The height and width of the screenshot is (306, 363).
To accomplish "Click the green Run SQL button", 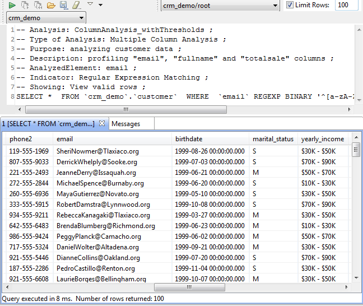I will click(x=12, y=5).
